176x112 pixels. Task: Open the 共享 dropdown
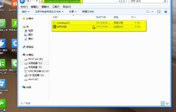[x=73, y=12]
